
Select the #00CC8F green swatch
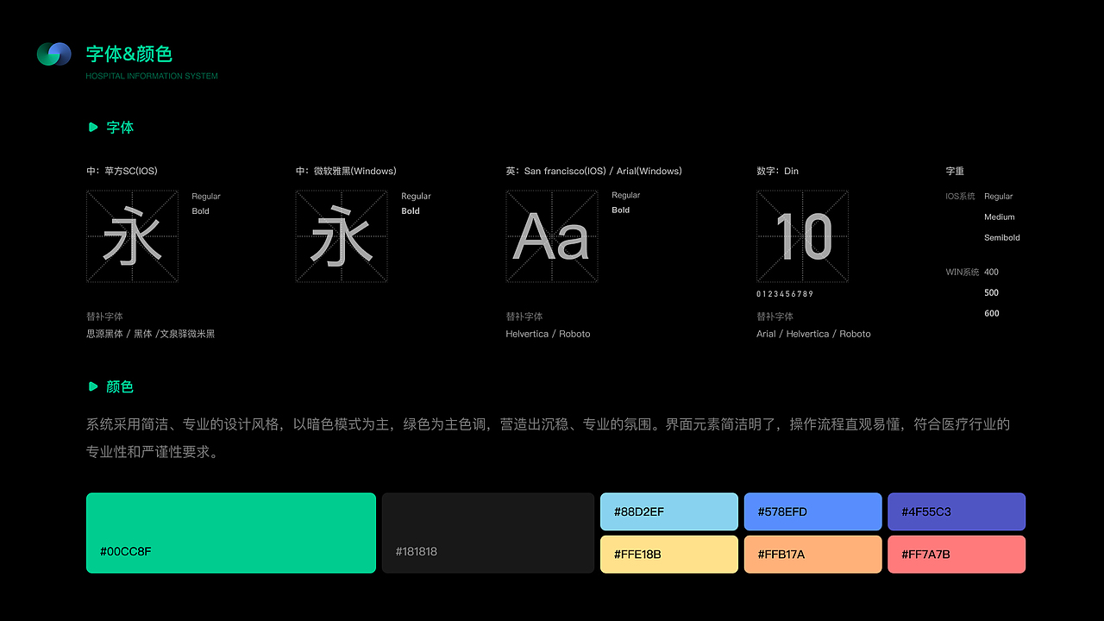(230, 532)
